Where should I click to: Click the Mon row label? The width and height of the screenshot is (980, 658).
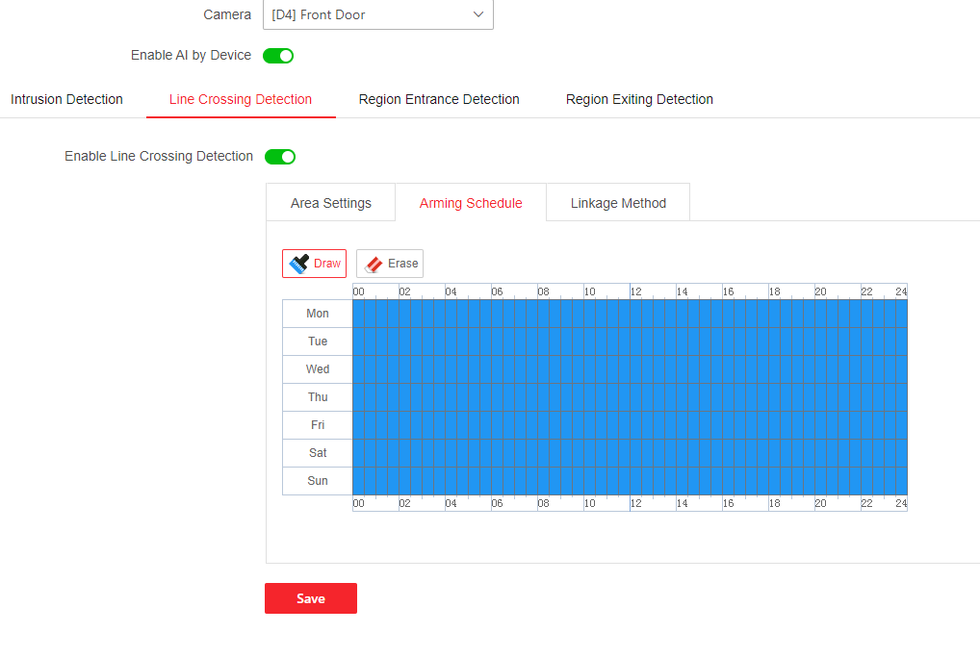(x=318, y=314)
